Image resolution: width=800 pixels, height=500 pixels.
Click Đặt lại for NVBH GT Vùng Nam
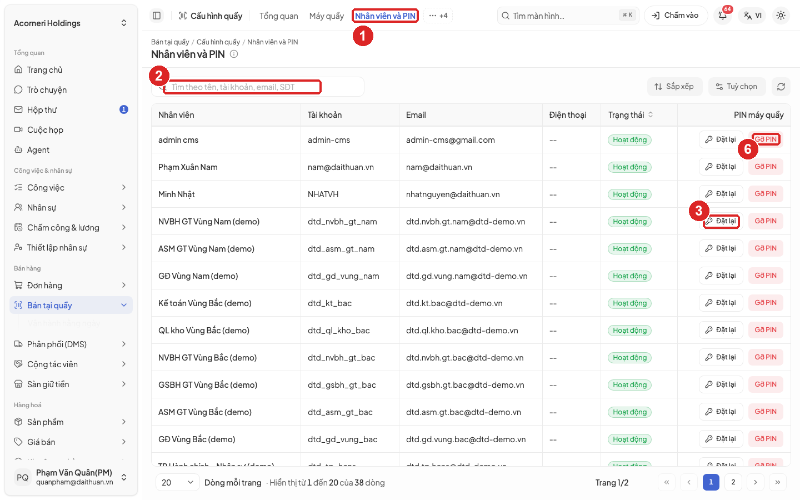721,221
